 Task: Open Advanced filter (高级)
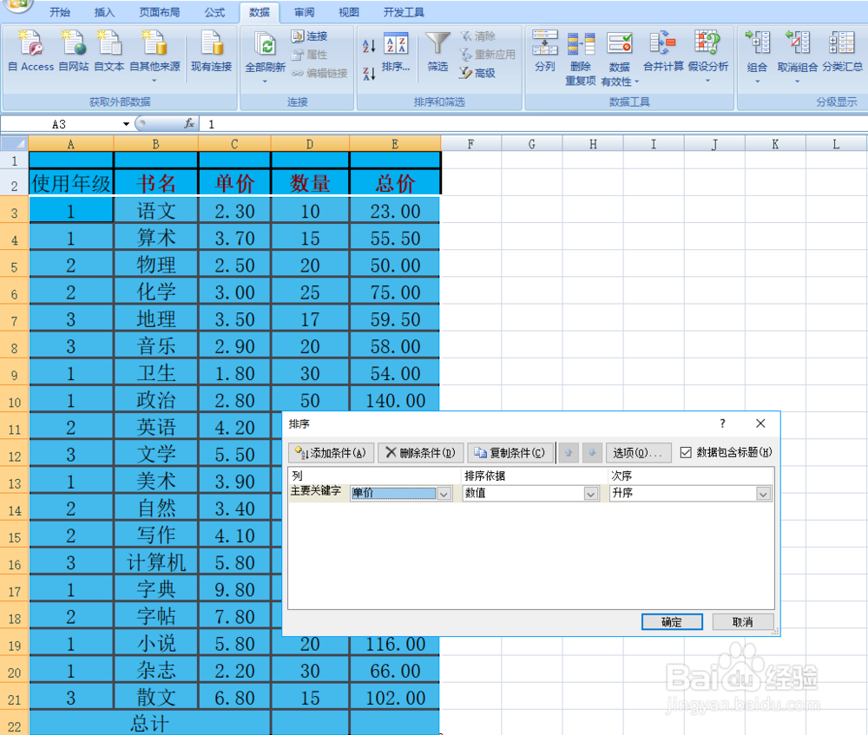pyautogui.click(x=477, y=73)
